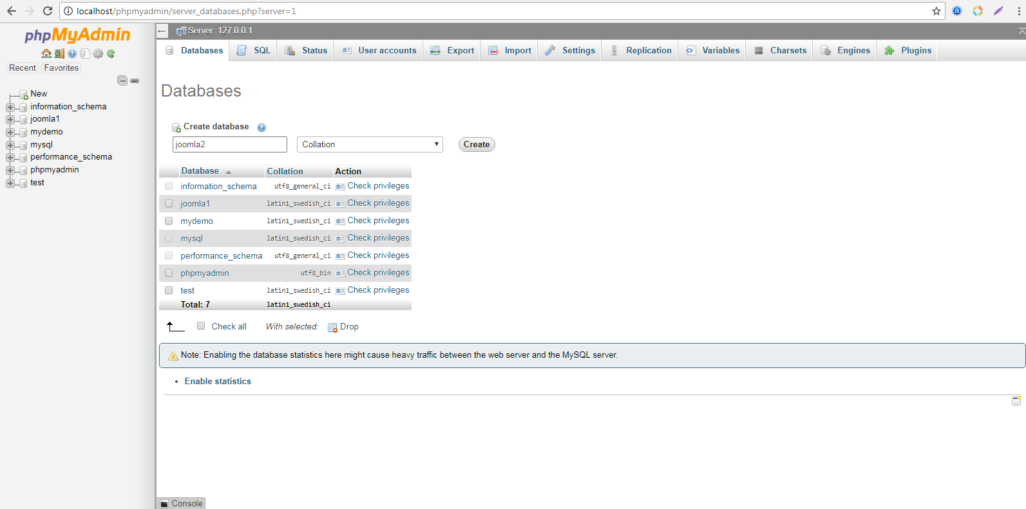1026x509 pixels.
Task: Tick the Check all checkbox
Action: 201,326
